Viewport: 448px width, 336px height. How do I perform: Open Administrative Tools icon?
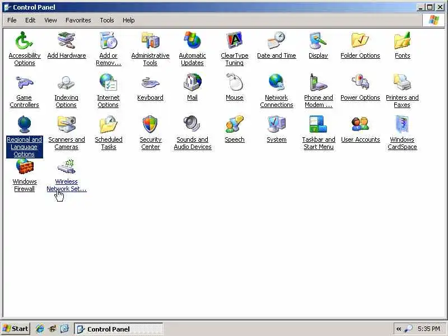tap(150, 40)
